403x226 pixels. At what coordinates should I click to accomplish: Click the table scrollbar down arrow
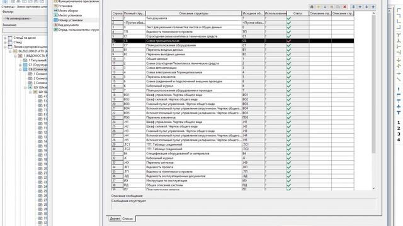point(373,188)
